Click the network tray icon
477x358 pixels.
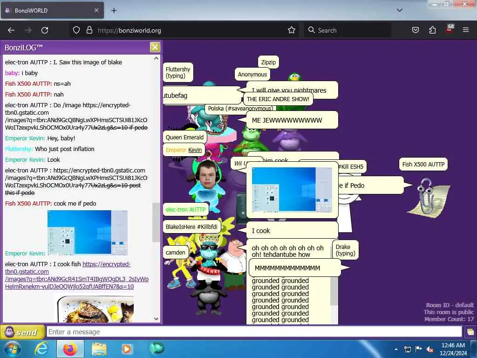[x=407, y=349]
